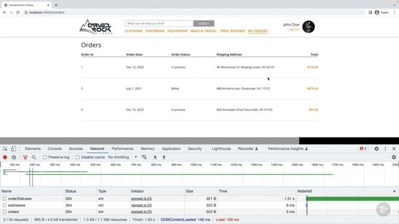Open the FOOTWEAR navigation link
The height and width of the screenshot is (224, 399).
tap(155, 31)
